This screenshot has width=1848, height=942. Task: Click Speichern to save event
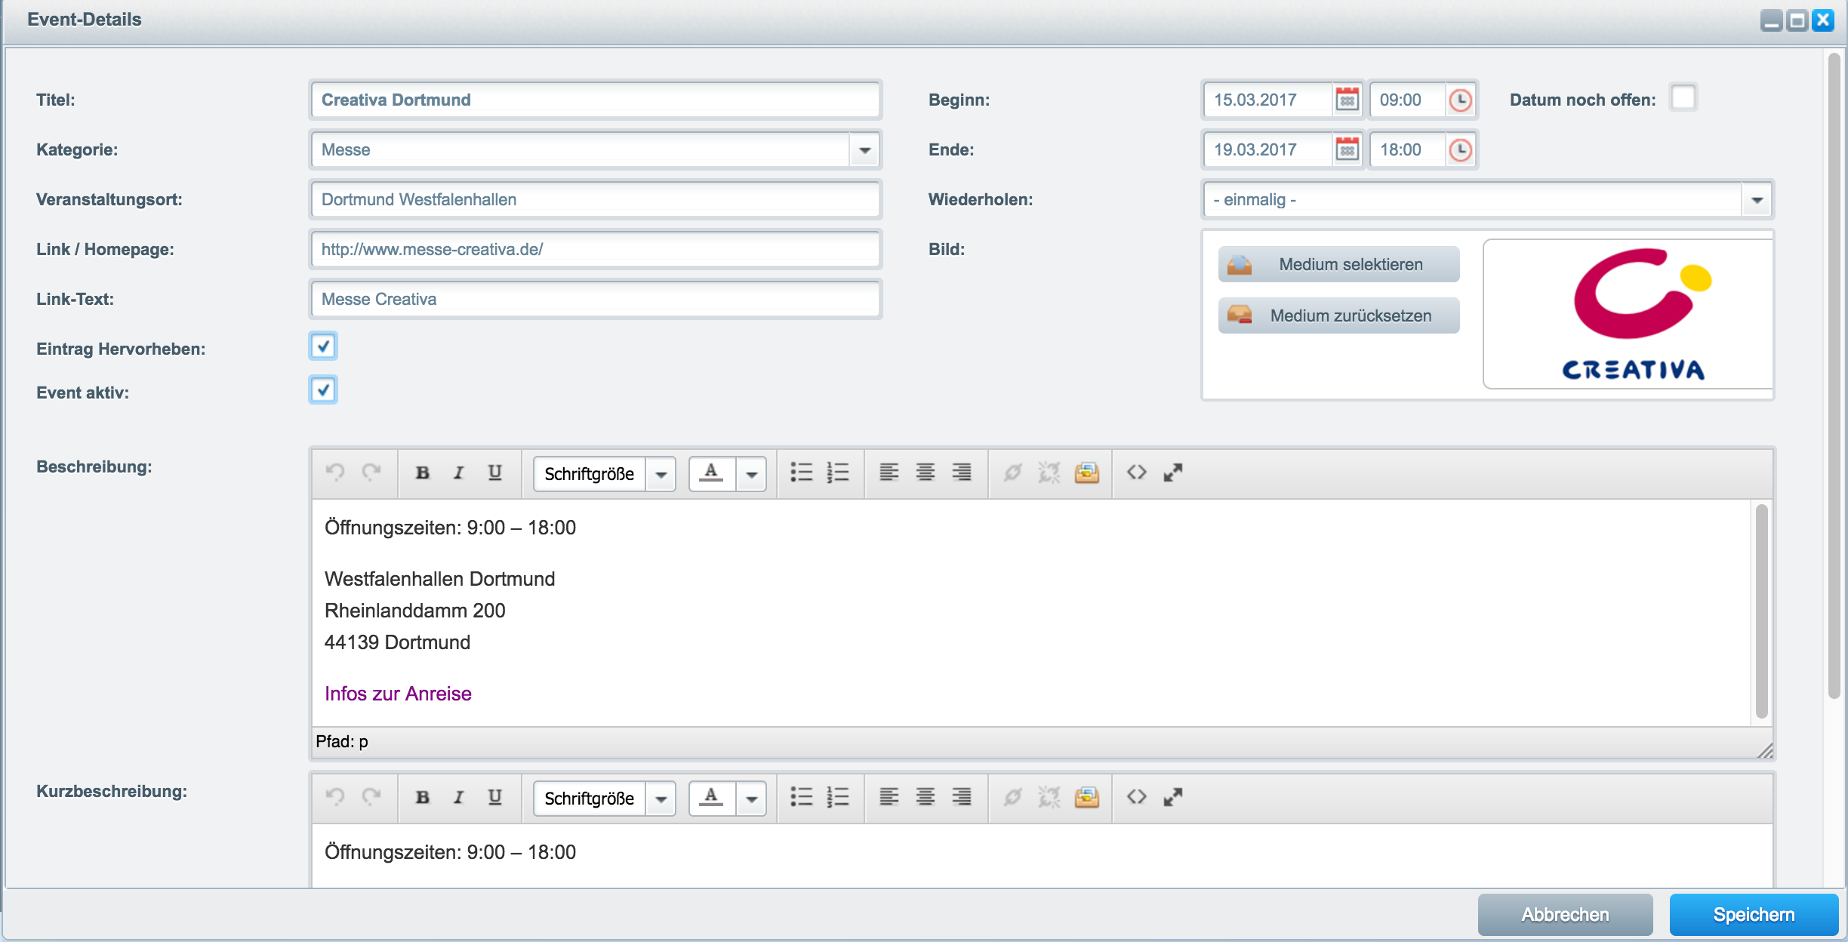(1754, 914)
